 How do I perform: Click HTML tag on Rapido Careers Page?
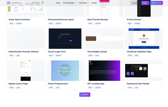click(12, 88)
